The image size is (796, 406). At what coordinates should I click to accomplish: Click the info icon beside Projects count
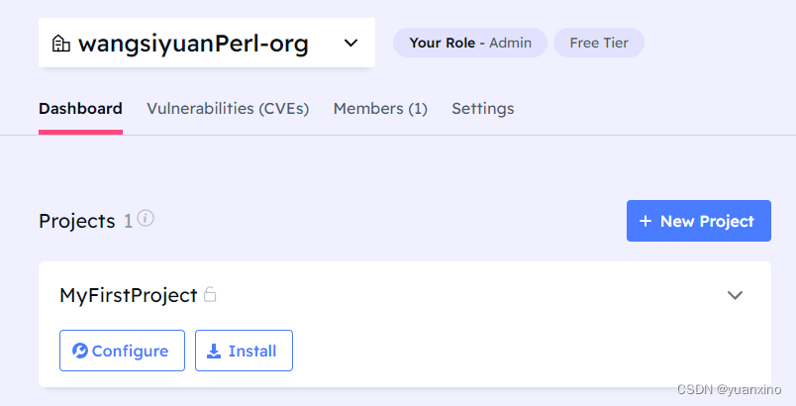point(146,218)
